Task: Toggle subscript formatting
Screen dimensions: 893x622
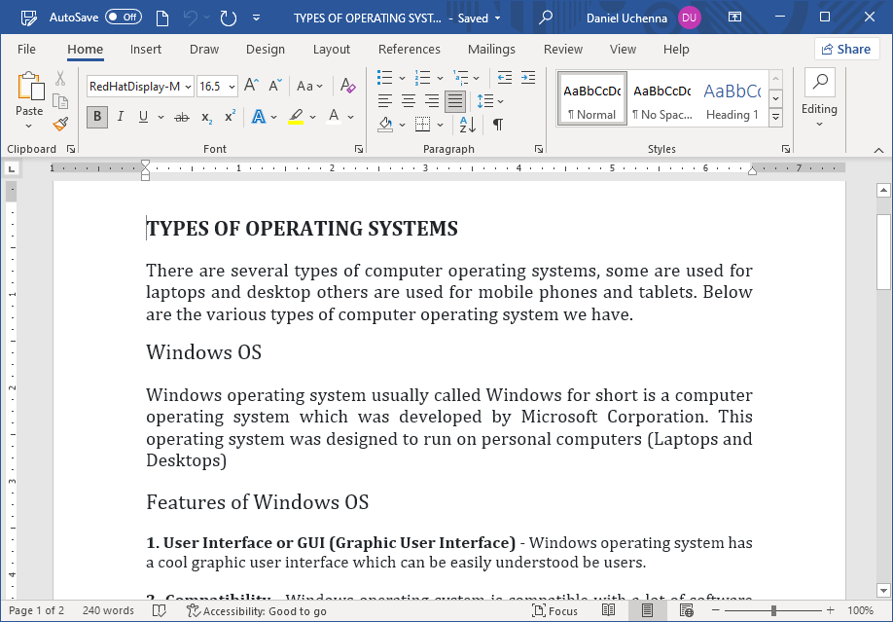Action: pos(204,117)
